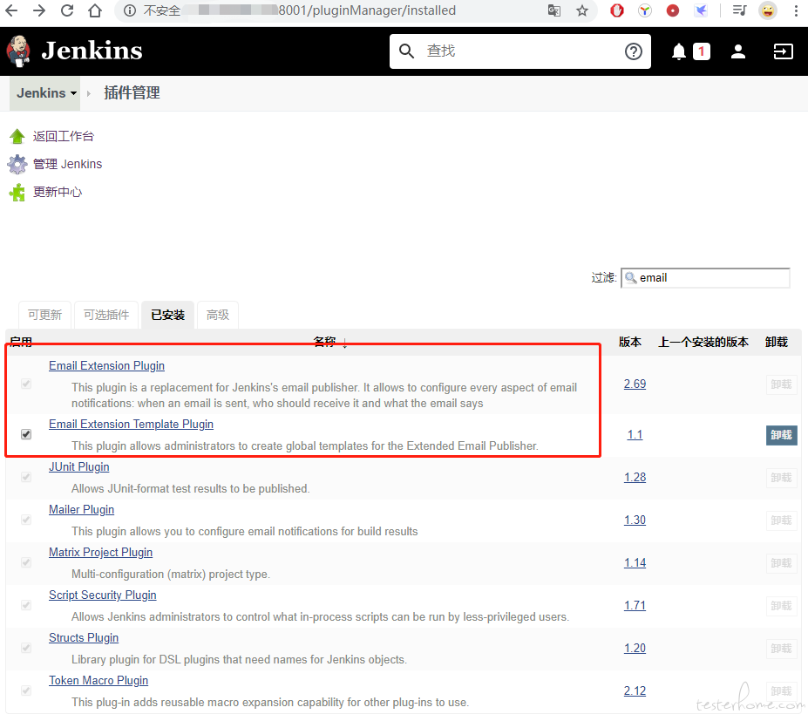
Task: Toggle Script Security Plugin enabled checkbox
Action: (26, 606)
